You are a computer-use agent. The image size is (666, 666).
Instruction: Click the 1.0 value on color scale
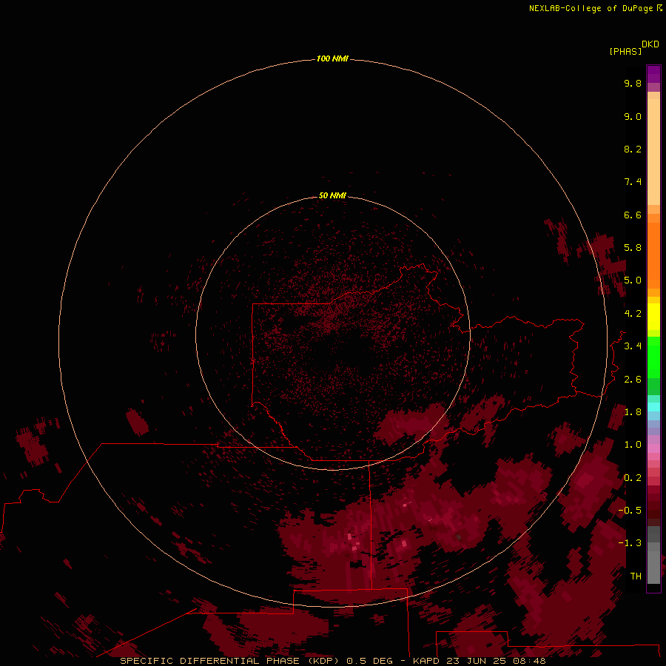(x=633, y=445)
